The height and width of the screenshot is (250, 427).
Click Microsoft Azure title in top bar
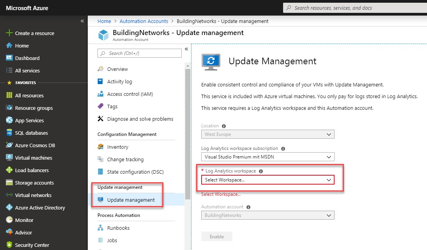pos(27,8)
